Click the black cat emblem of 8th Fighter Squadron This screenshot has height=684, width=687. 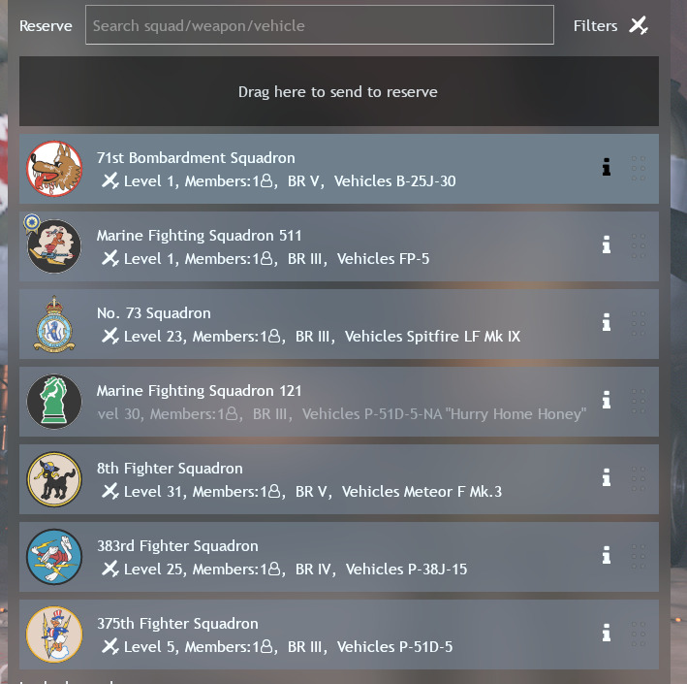pyautogui.click(x=54, y=479)
